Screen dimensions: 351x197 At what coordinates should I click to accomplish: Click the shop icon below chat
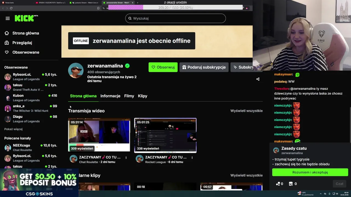[291, 184]
